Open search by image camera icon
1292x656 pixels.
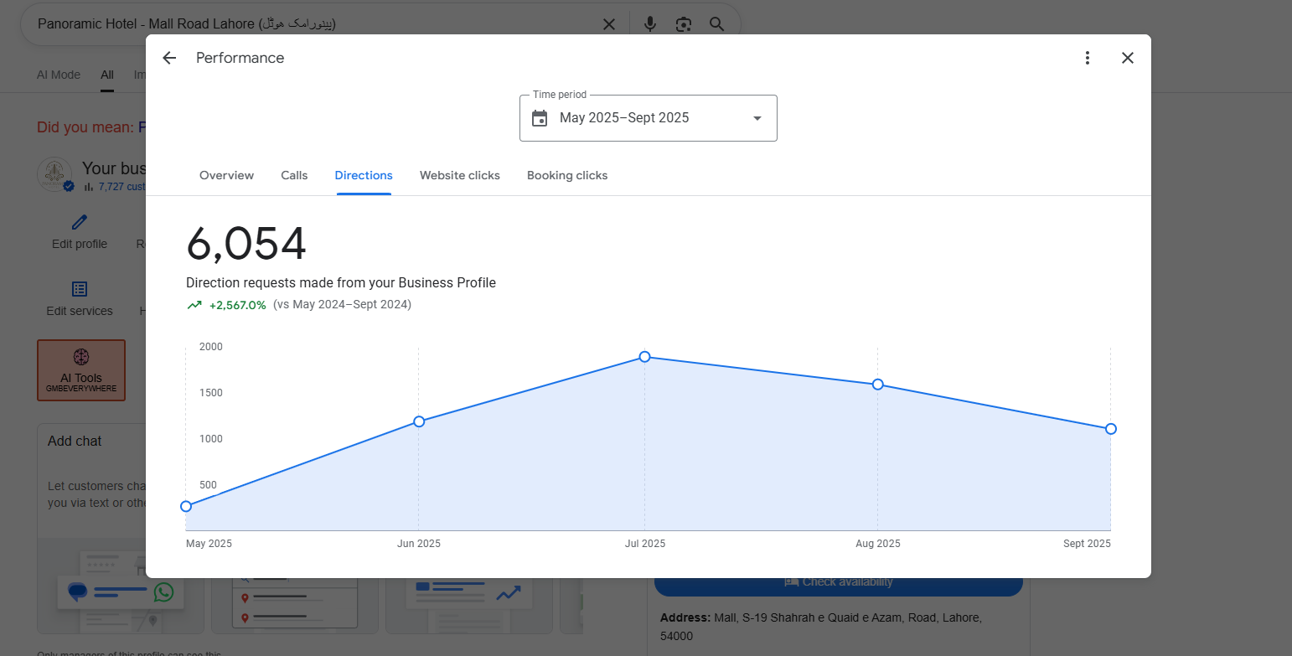coord(684,24)
